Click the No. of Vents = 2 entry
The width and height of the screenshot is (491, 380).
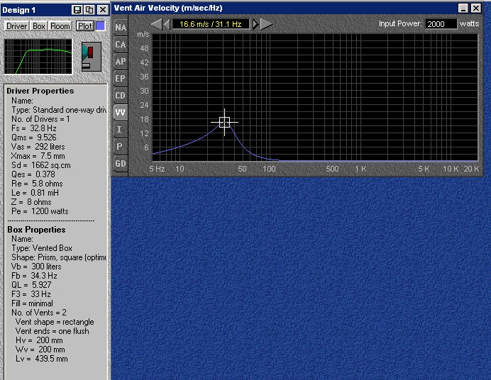click(39, 313)
